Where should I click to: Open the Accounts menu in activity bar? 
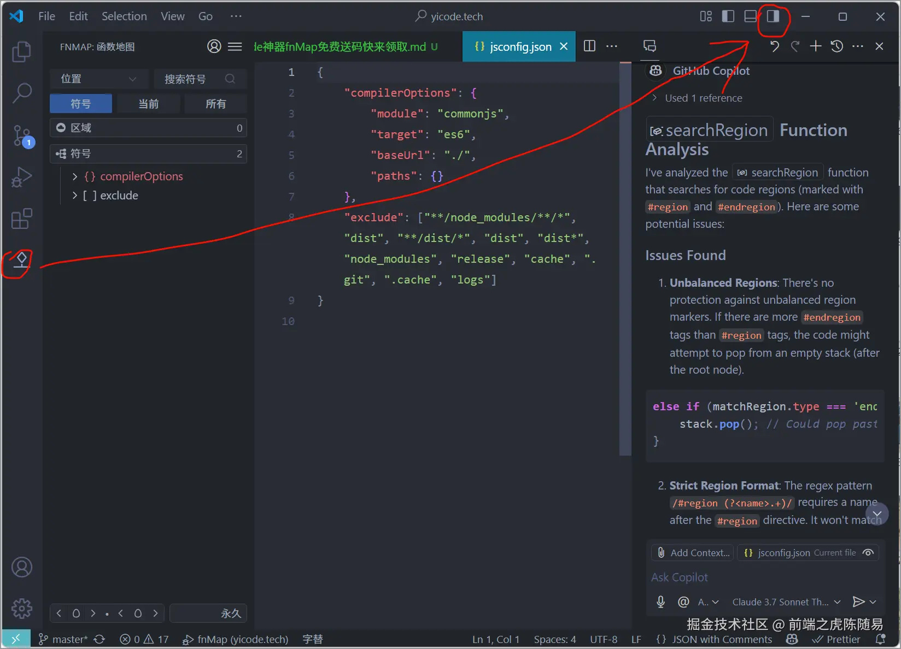click(x=22, y=567)
